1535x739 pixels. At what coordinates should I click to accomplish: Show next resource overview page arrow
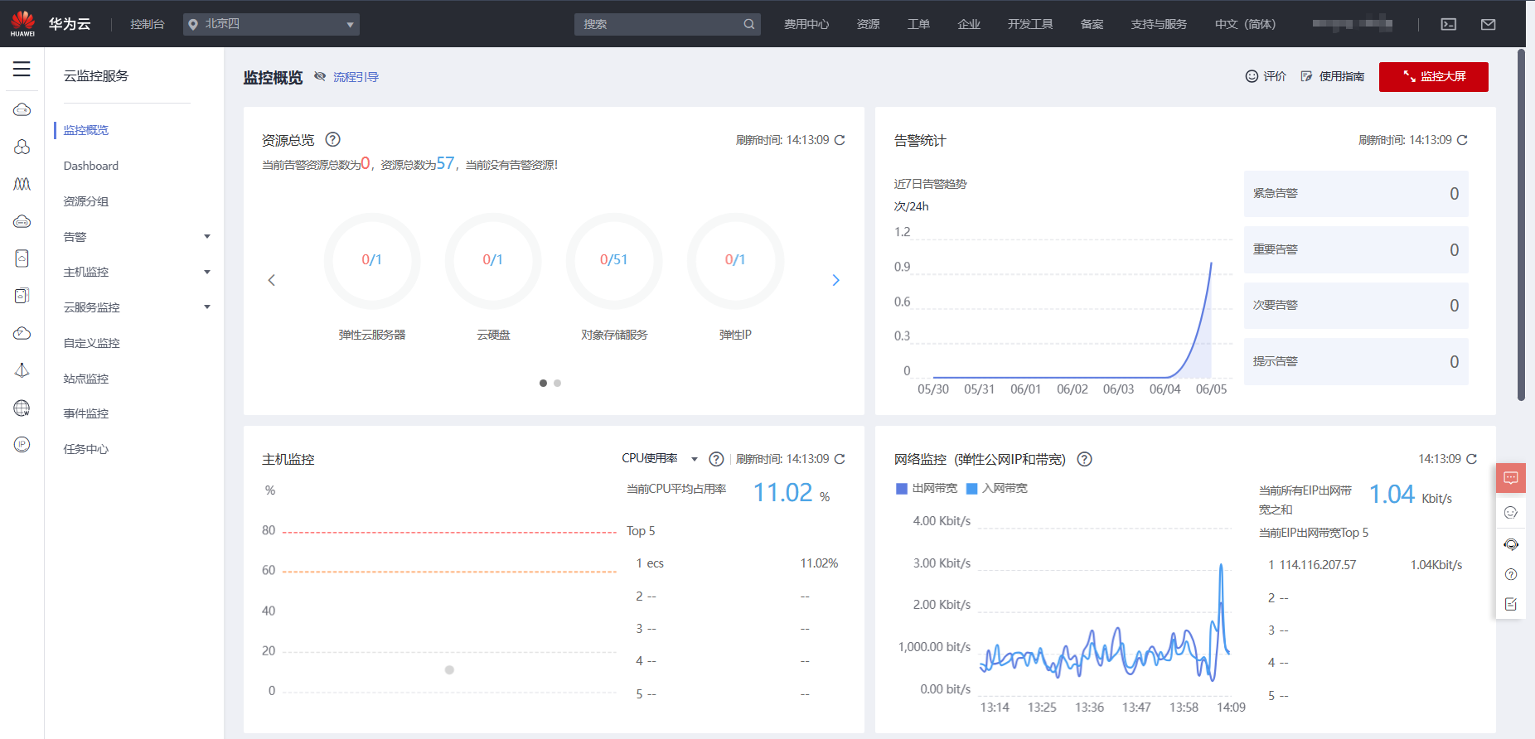(835, 280)
